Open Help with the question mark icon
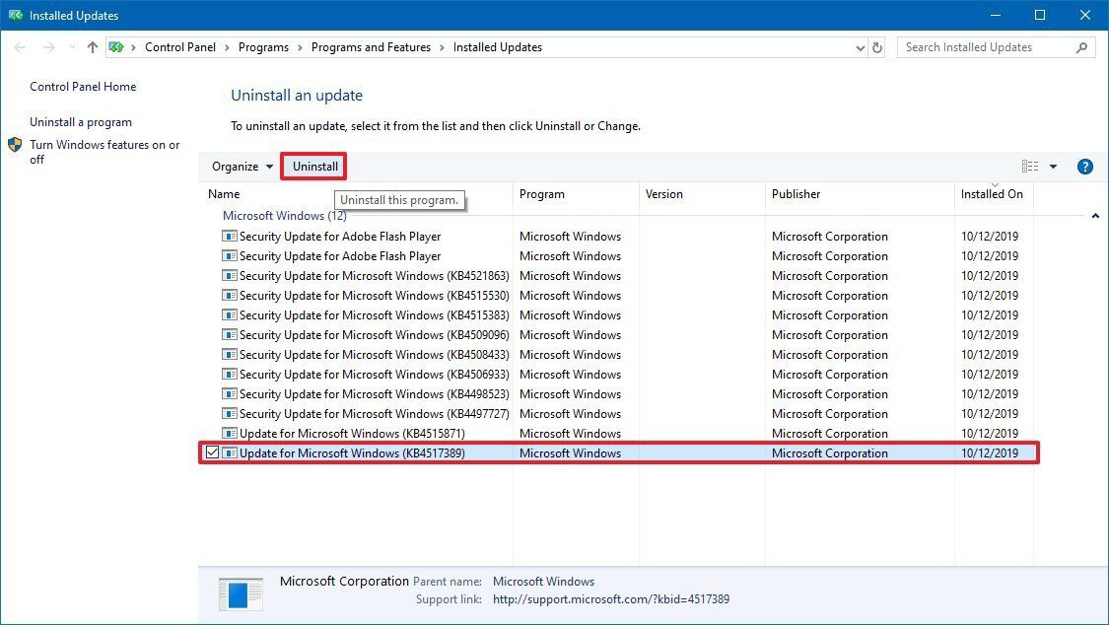The width and height of the screenshot is (1109, 625). (1085, 167)
